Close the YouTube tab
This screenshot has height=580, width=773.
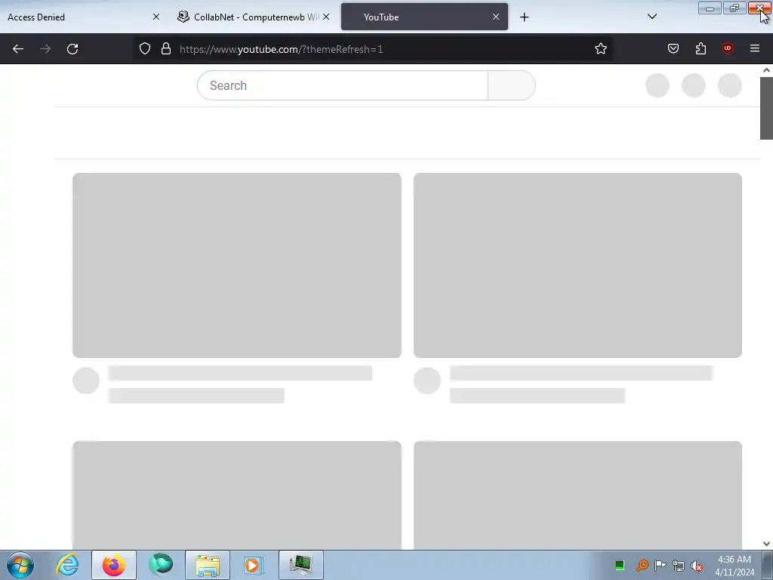click(x=496, y=17)
